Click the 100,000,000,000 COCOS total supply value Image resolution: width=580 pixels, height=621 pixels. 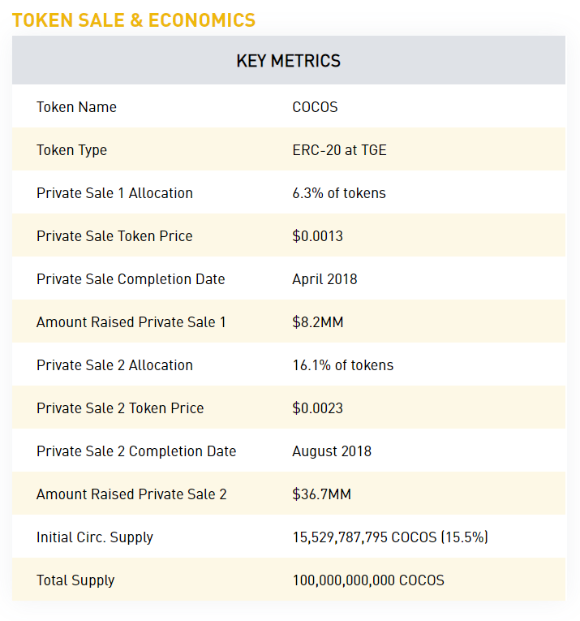(368, 580)
